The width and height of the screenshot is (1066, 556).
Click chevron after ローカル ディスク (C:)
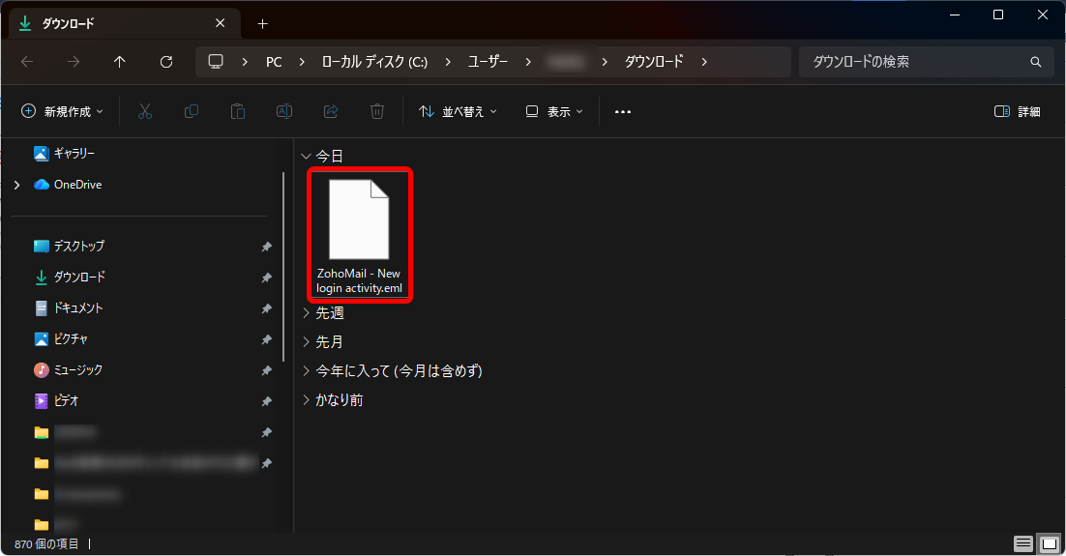tap(447, 62)
